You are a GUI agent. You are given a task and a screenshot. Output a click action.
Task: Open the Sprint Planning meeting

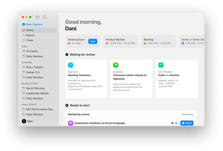pyautogui.click(x=38, y=88)
